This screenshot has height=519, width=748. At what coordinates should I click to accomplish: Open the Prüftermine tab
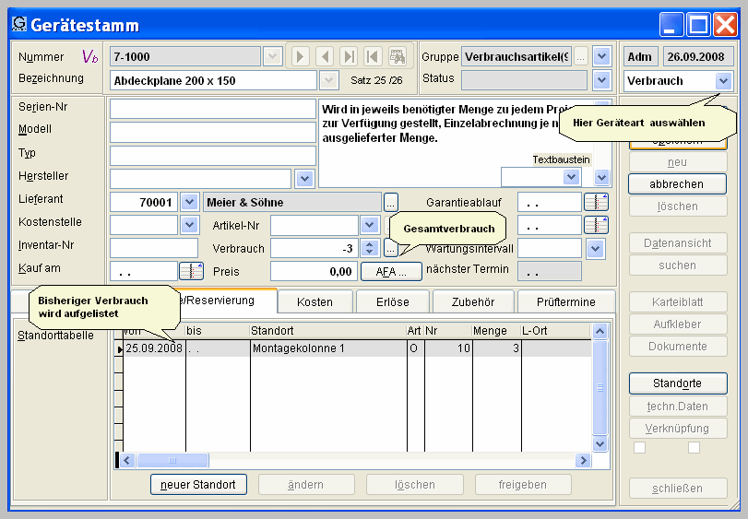click(x=564, y=302)
